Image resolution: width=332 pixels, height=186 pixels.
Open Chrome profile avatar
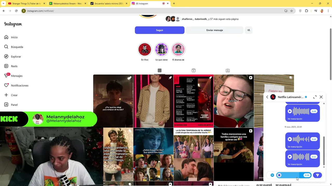pyautogui.click(x=322, y=11)
